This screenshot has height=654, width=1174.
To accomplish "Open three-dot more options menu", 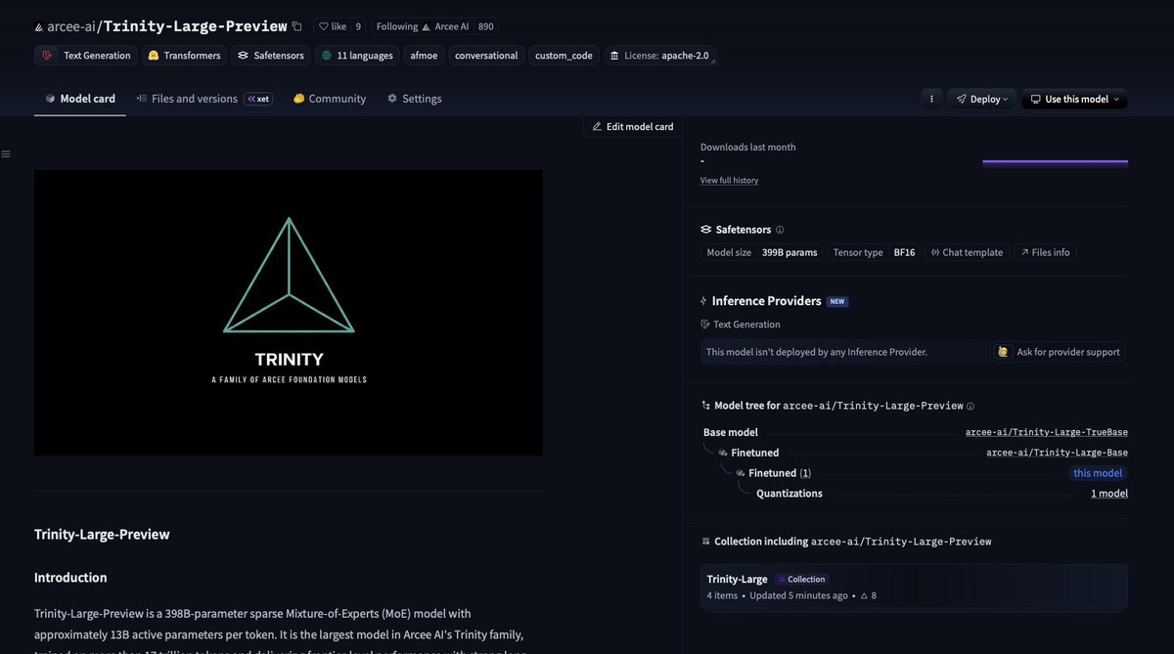I will point(931,99).
